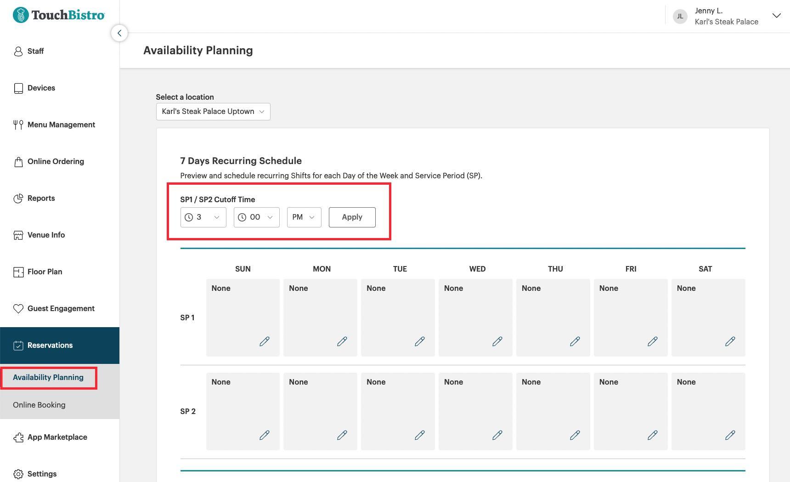This screenshot has height=482, width=790.
Task: Open the account menu for Jenny L.
Action: [776, 16]
